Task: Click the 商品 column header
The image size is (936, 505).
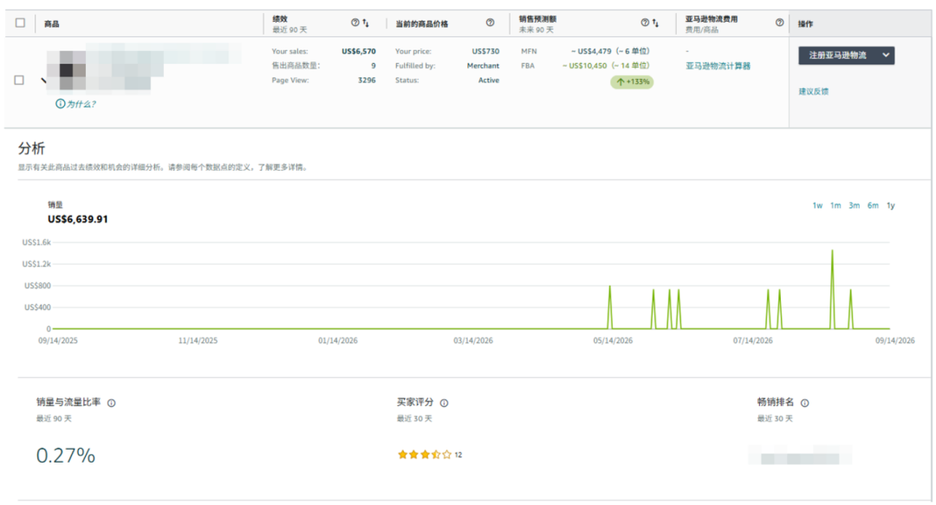Action: click(52, 24)
